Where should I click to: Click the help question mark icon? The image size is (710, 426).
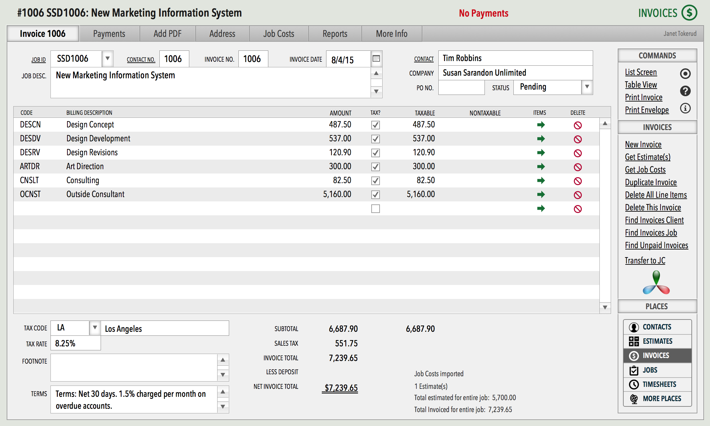click(x=685, y=91)
